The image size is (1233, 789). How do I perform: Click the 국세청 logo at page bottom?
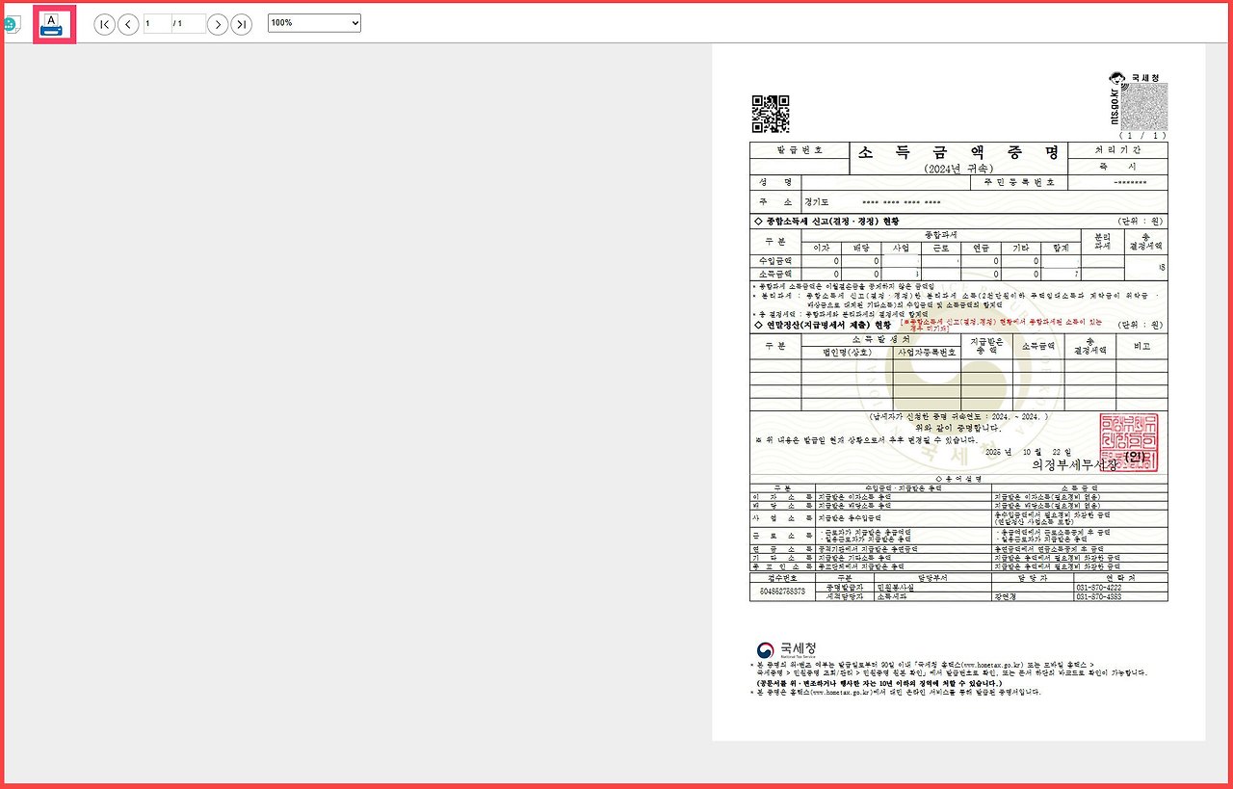pyautogui.click(x=787, y=649)
